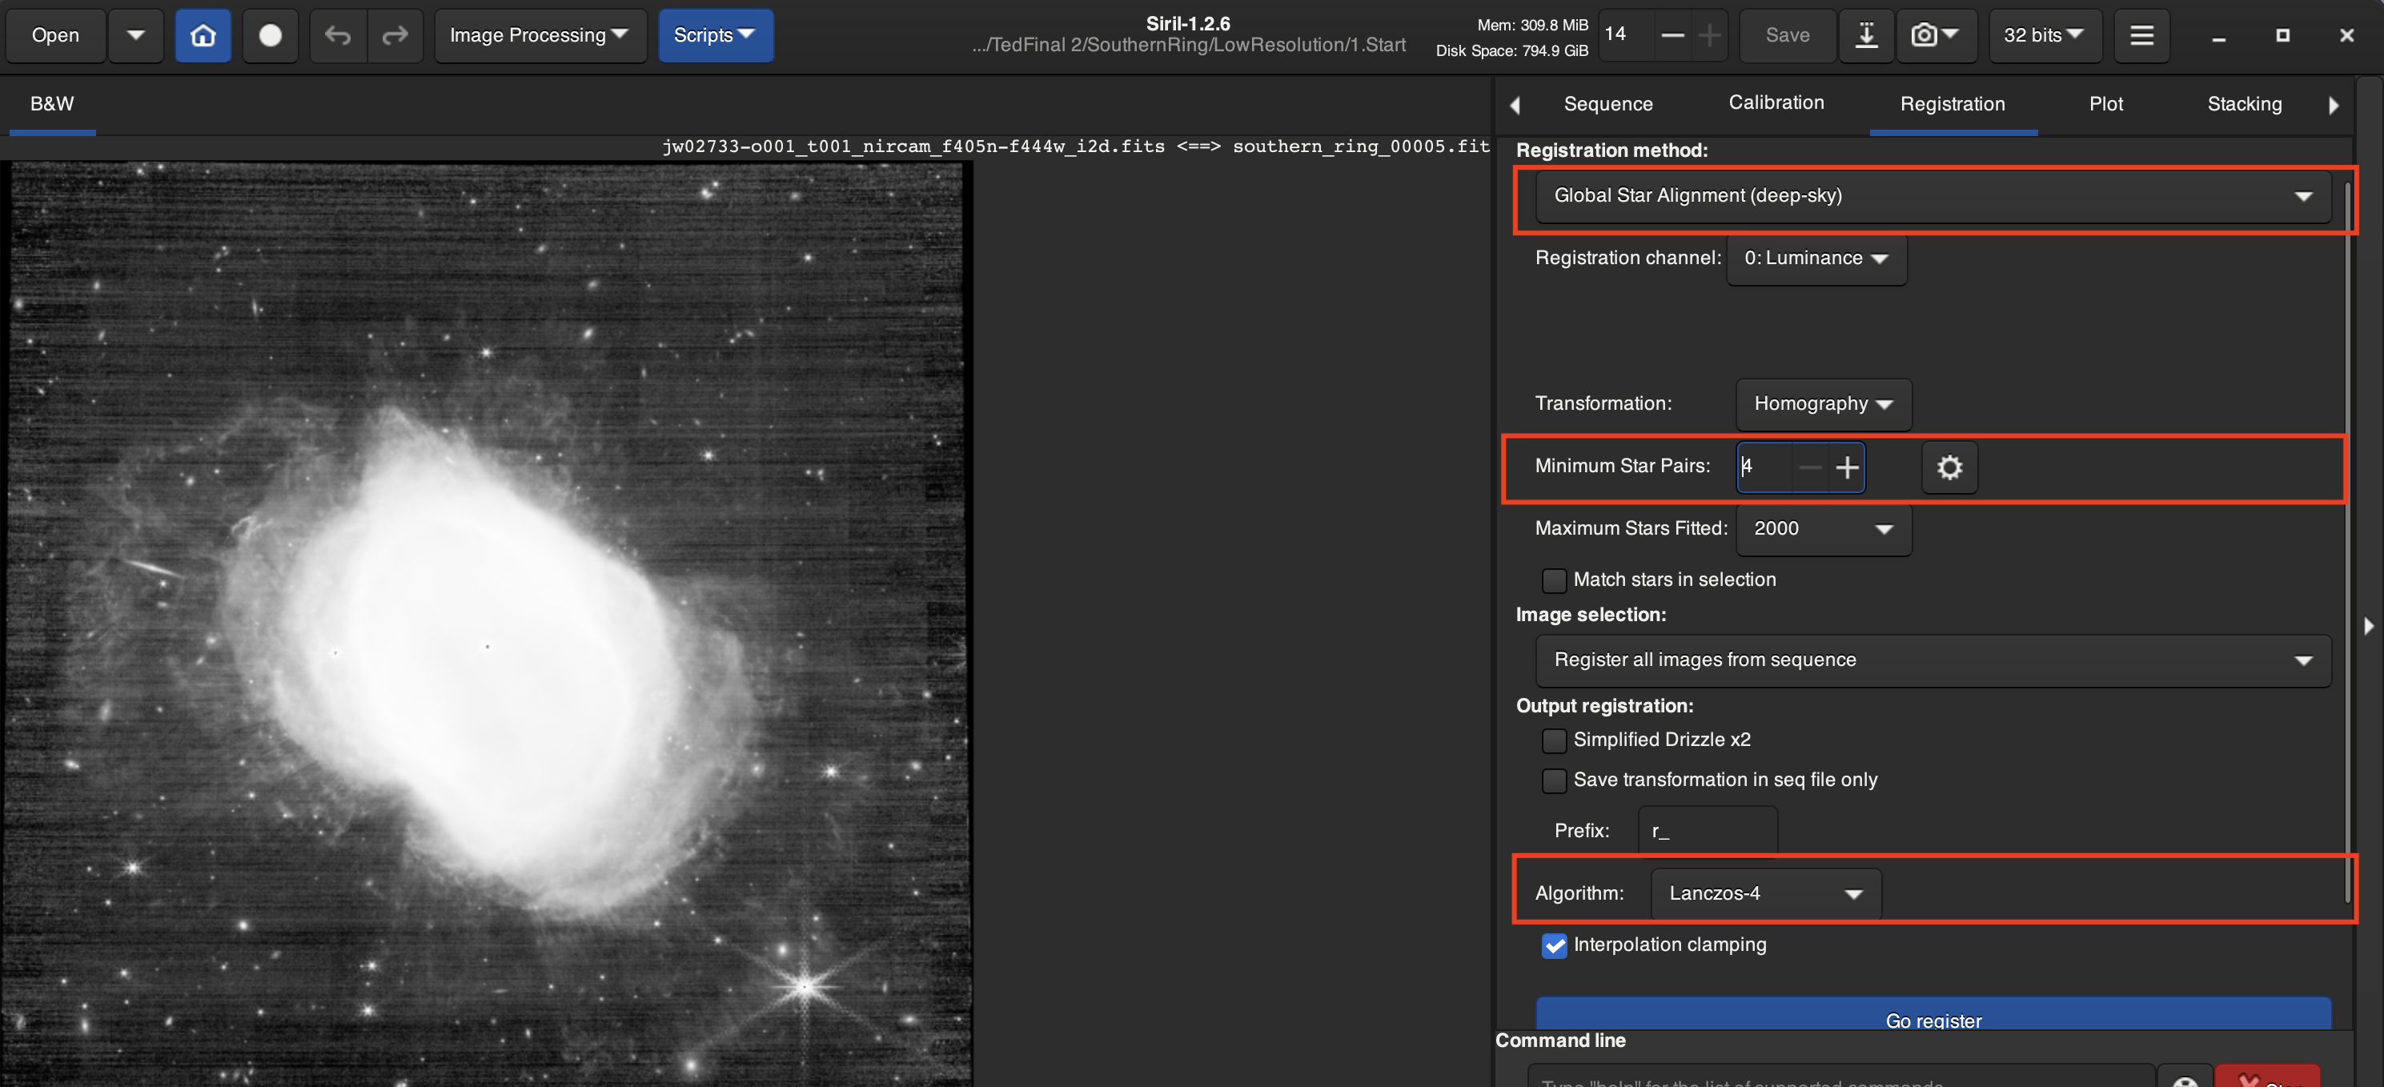The height and width of the screenshot is (1087, 2384).
Task: Toggle Simplified Drizzle x2 checkbox
Action: [1554, 740]
